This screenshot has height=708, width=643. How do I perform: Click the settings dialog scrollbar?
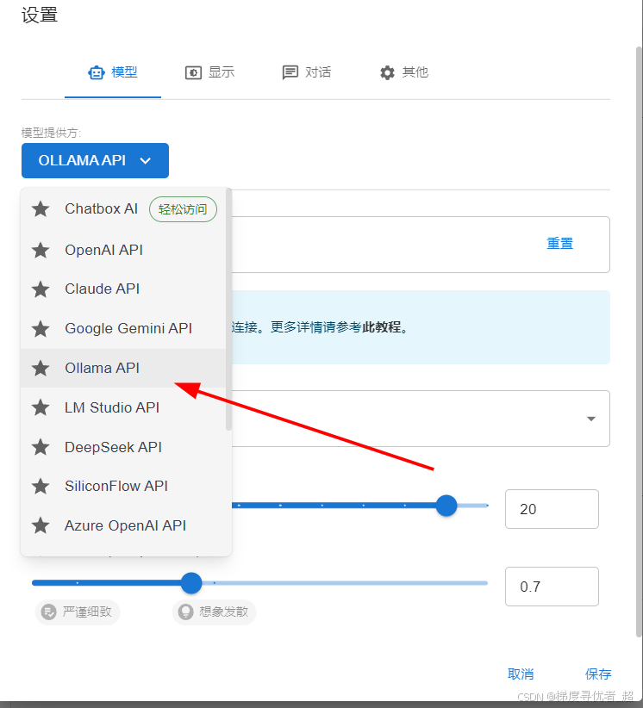tap(639, 342)
